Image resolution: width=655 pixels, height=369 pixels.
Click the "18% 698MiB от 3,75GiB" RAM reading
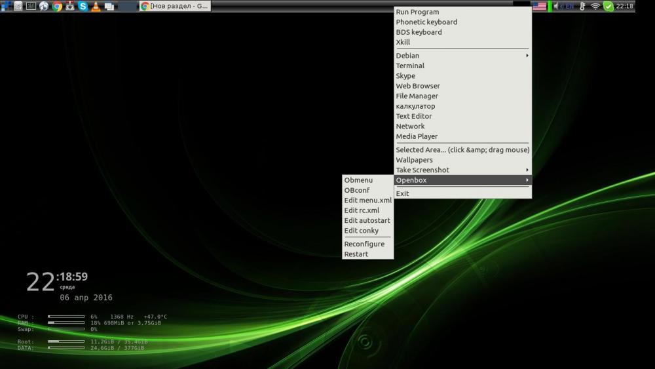pos(125,323)
